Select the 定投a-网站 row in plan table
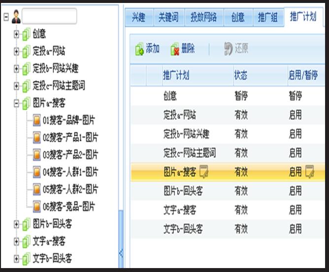This screenshot has height=272, width=329. pos(228,115)
